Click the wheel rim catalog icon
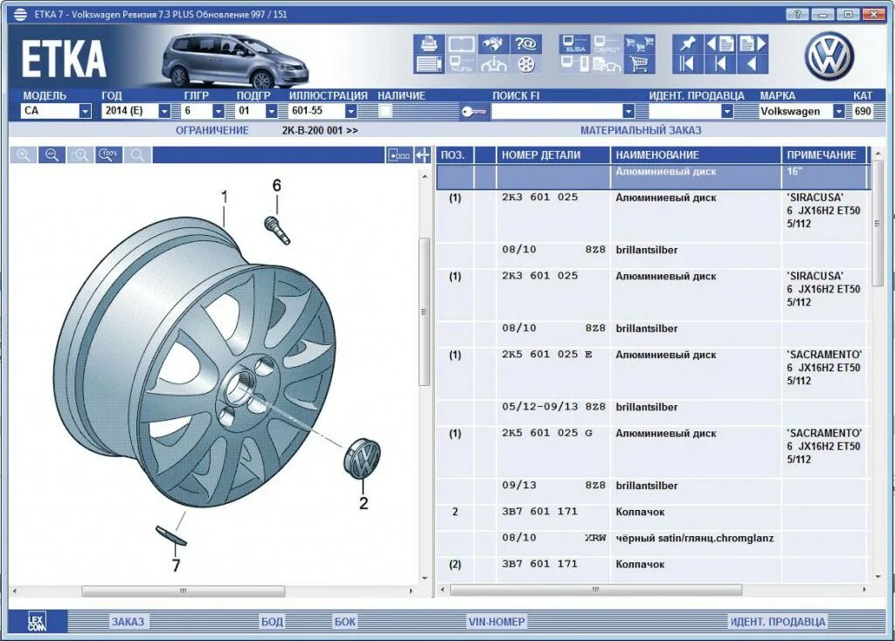This screenshot has height=641, width=895. point(525,64)
